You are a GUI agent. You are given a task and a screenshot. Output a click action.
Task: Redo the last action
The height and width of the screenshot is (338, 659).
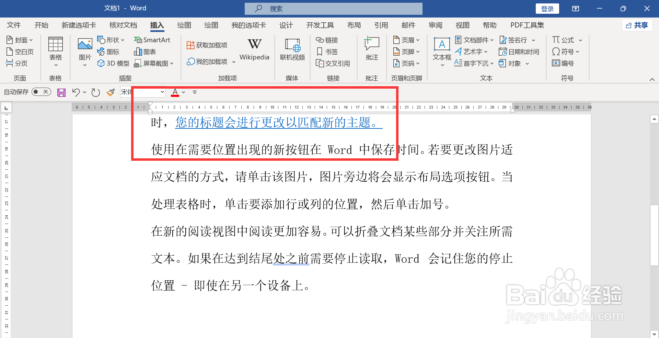coord(96,92)
